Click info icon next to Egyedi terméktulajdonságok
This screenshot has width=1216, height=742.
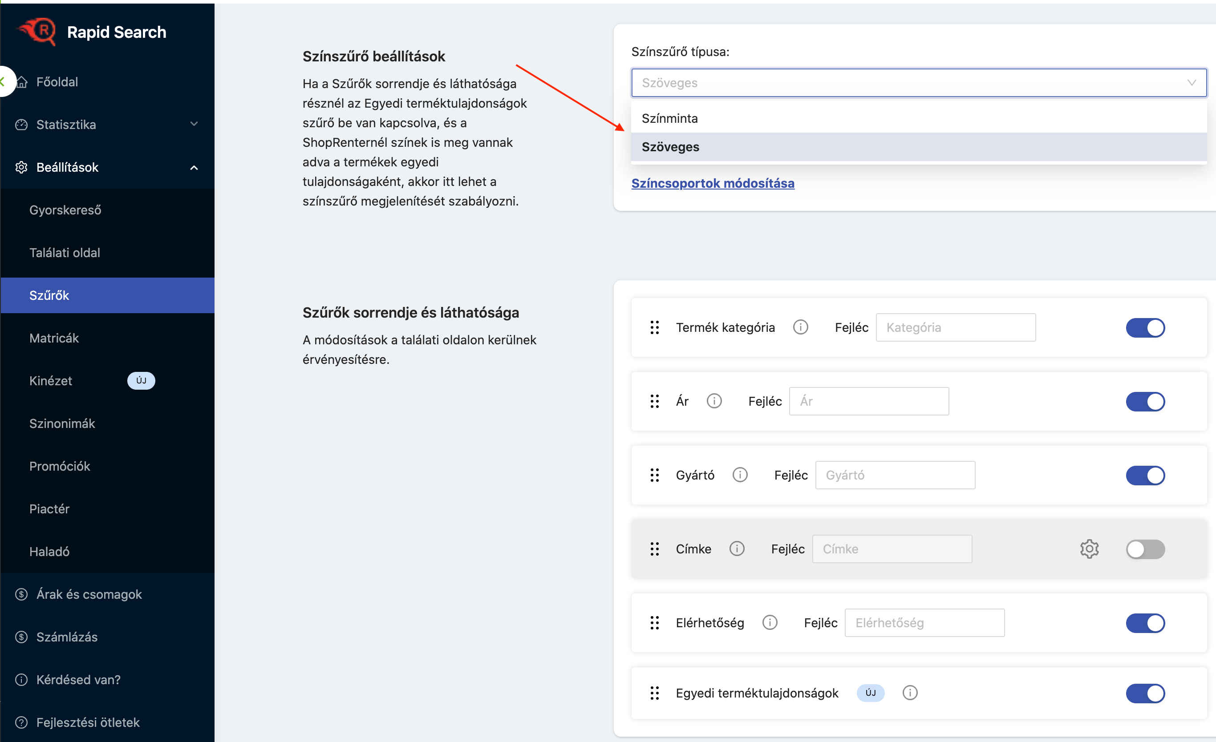point(909,693)
